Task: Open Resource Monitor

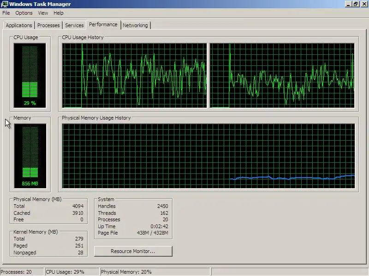Action: point(133,251)
